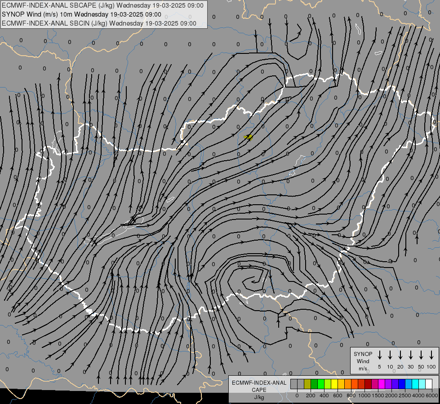Pick the purple CAPE legend swatch

389,384
